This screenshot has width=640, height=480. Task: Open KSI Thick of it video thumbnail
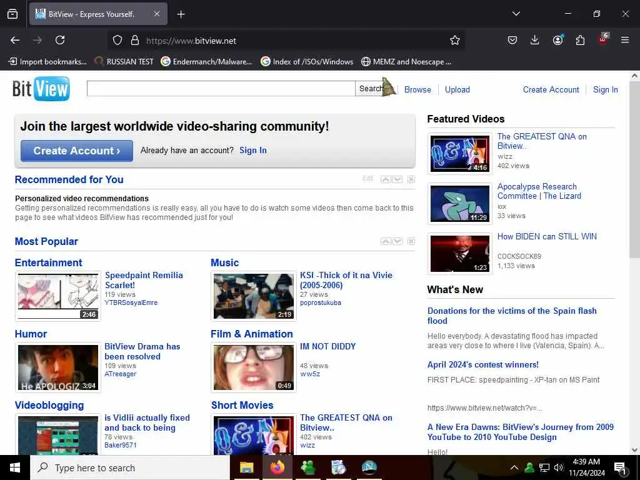click(254, 296)
